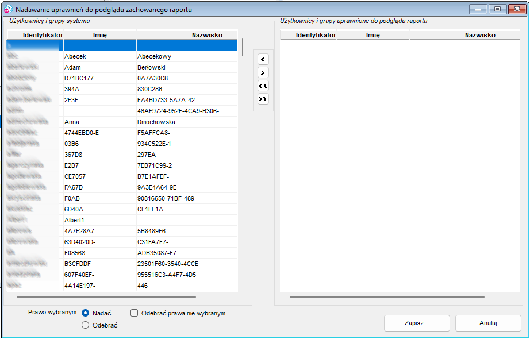Click the application icon in title bar
The width and height of the screenshot is (530, 339).
pos(8,9)
